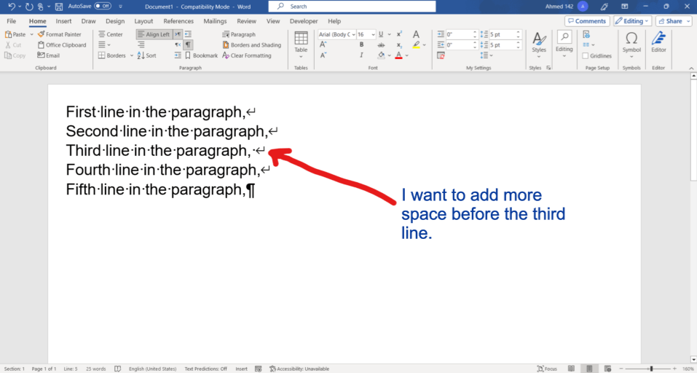
Task: Click the Share button
Action: (x=673, y=21)
